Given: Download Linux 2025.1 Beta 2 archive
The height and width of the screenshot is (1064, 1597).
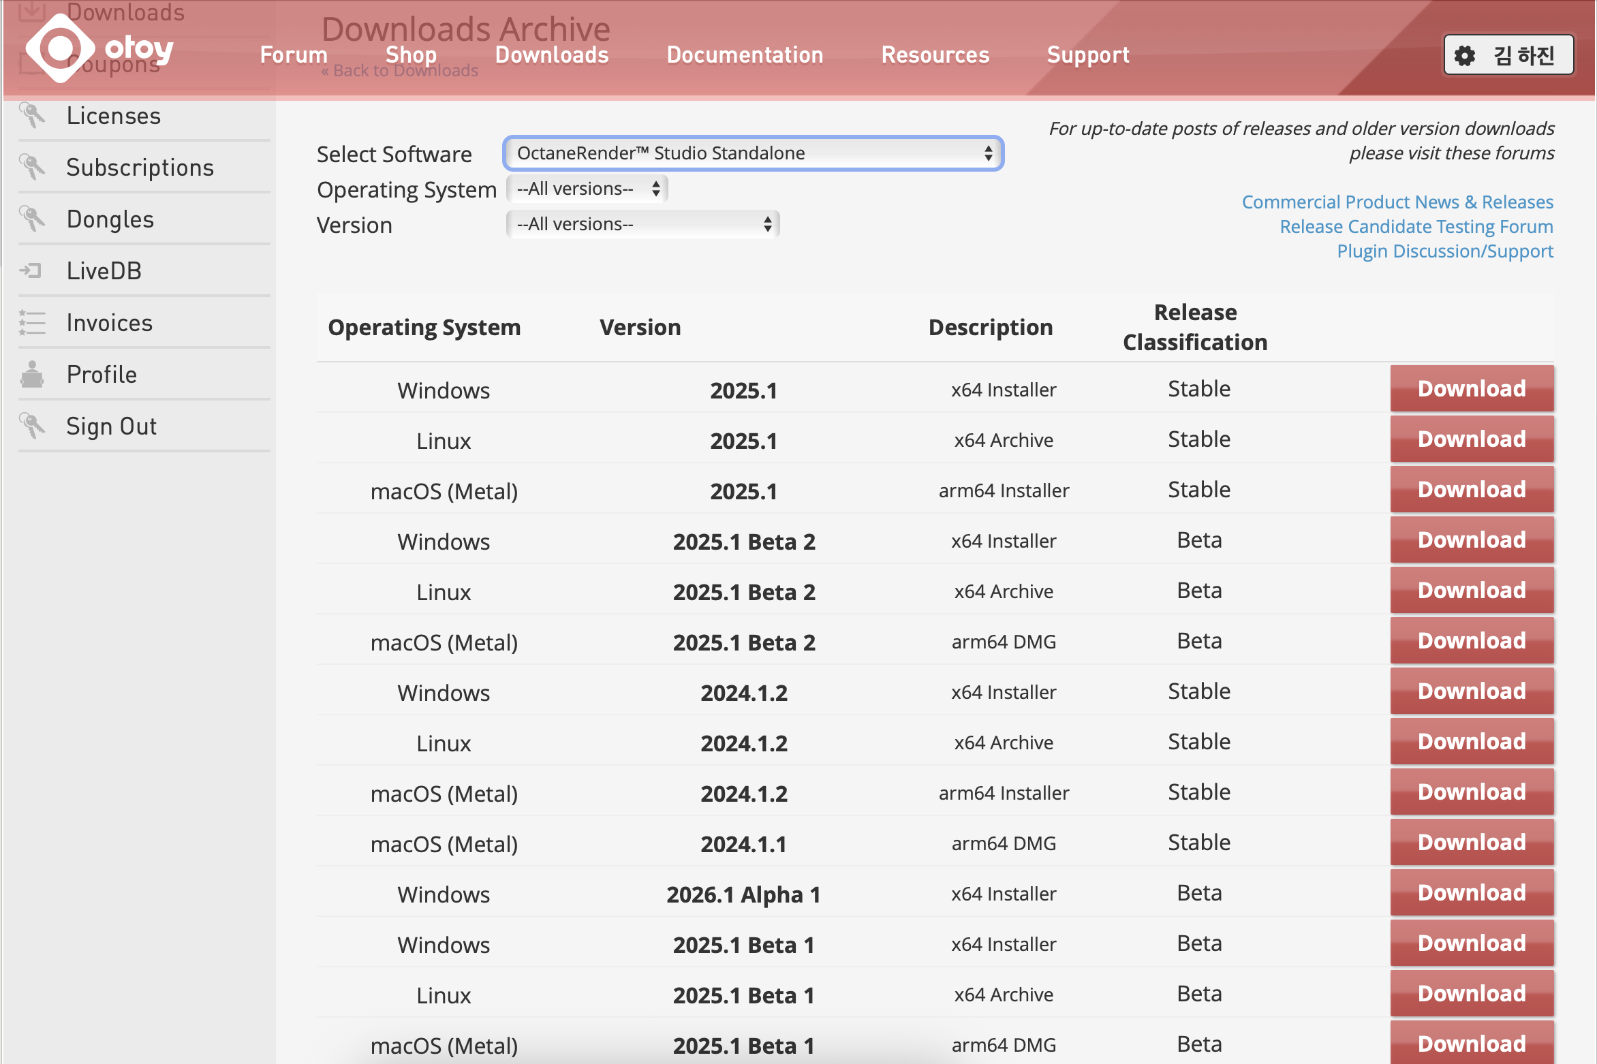Looking at the screenshot, I should click(x=1472, y=591).
